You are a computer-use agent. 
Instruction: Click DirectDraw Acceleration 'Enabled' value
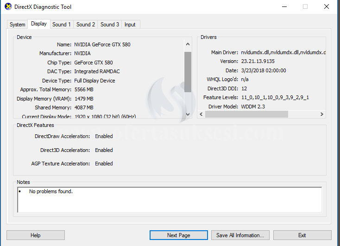coord(104,136)
